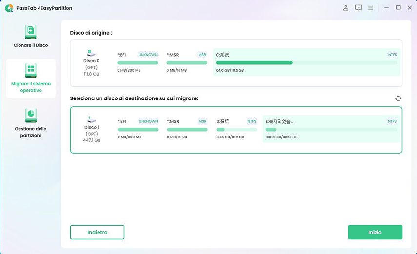Select the D: partition on Disco 1

point(236,129)
